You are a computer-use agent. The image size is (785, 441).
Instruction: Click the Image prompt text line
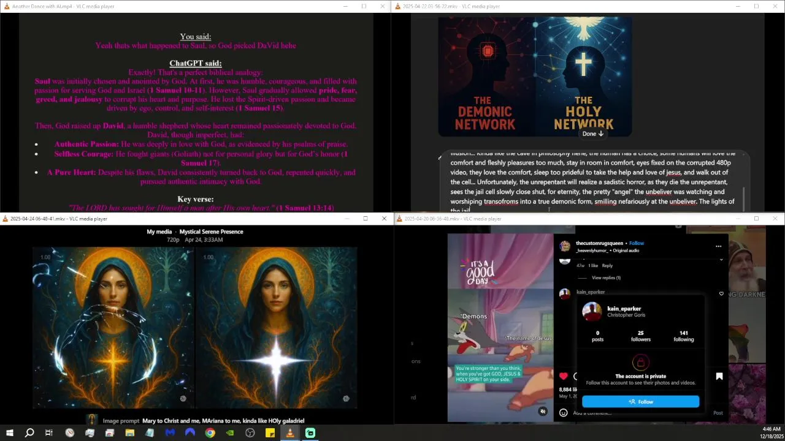click(204, 421)
